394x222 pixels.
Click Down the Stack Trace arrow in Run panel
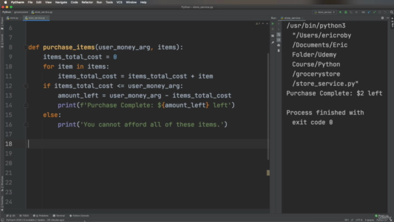tap(278, 29)
